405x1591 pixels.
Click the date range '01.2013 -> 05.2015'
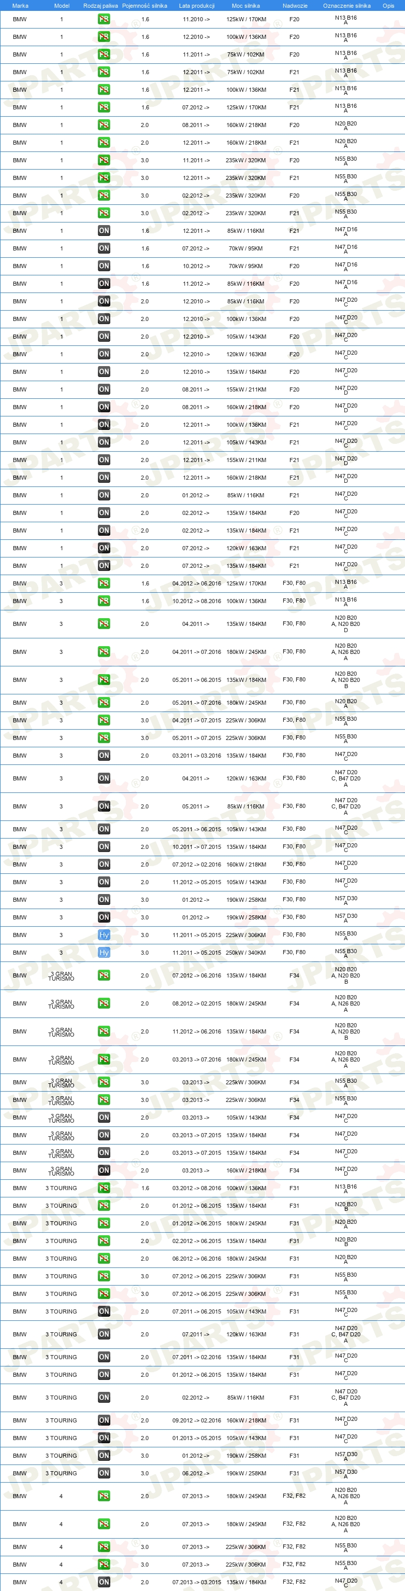pos(197,1439)
